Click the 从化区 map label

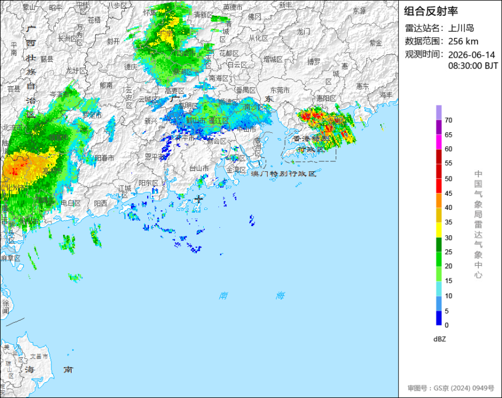point(259,38)
